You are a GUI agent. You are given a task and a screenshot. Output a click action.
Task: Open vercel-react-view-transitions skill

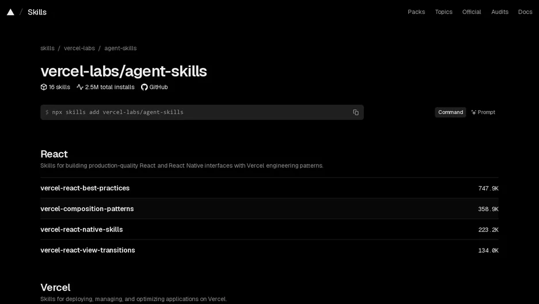tap(269, 250)
